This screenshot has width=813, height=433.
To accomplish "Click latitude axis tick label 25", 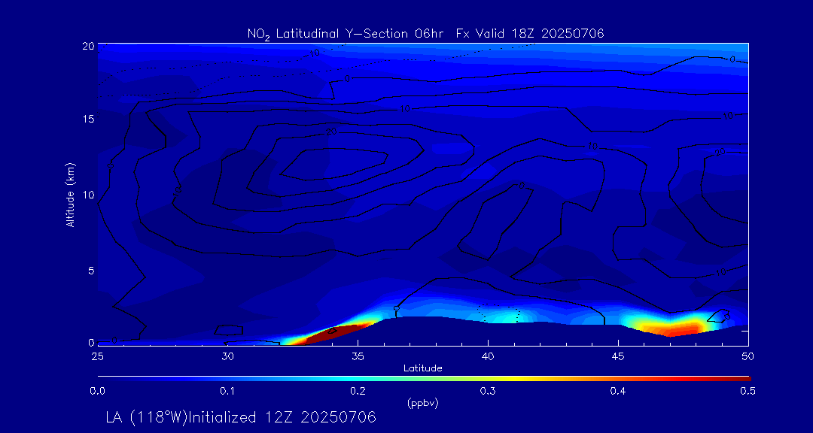I will (97, 356).
